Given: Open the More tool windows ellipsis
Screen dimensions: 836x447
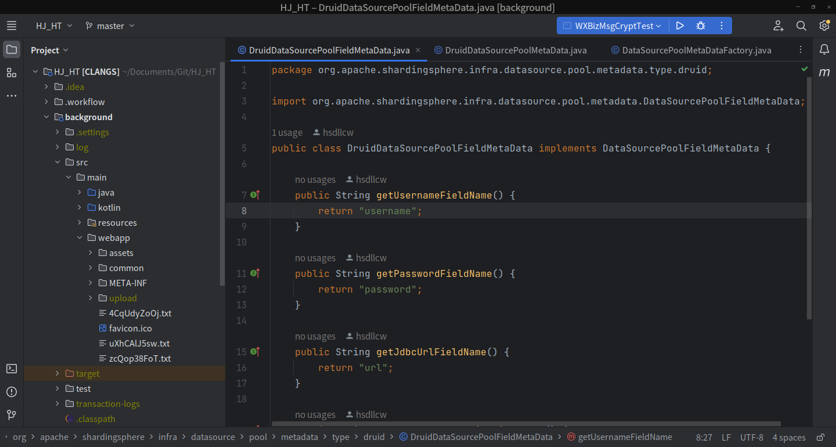Looking at the screenshot, I should pyautogui.click(x=12, y=95).
